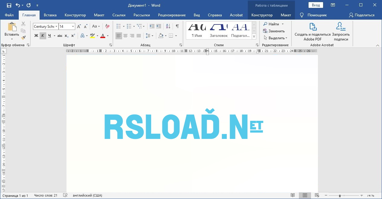Apply text effects with glowing A icon
The image size is (382, 199).
point(82,36)
